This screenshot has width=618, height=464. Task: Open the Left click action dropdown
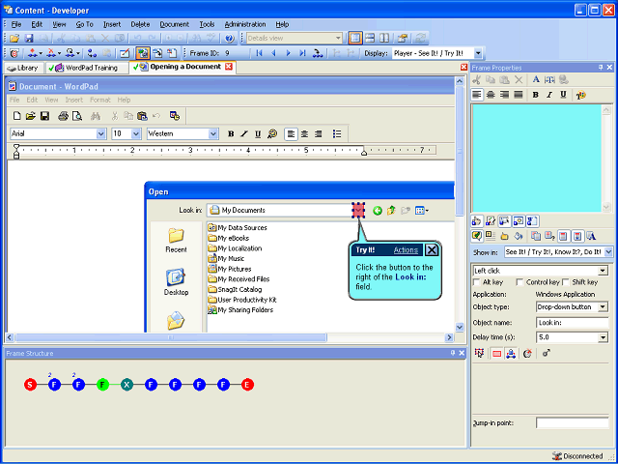[x=603, y=271]
